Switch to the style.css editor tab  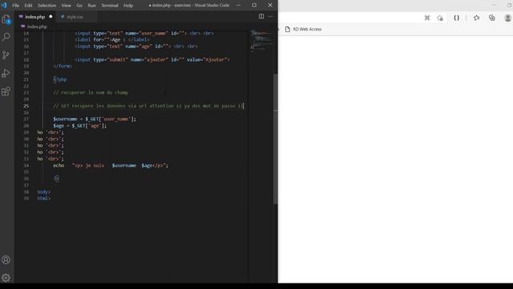(x=75, y=17)
